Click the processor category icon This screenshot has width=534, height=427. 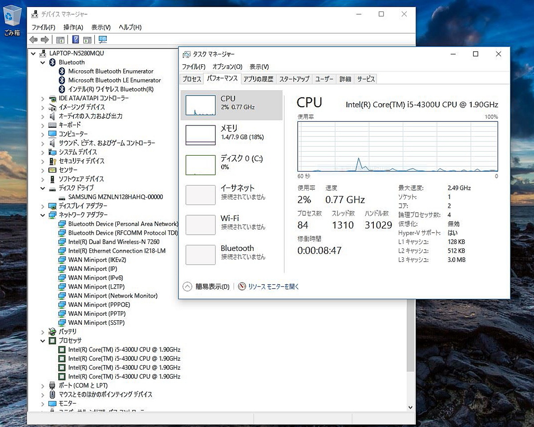[53, 341]
